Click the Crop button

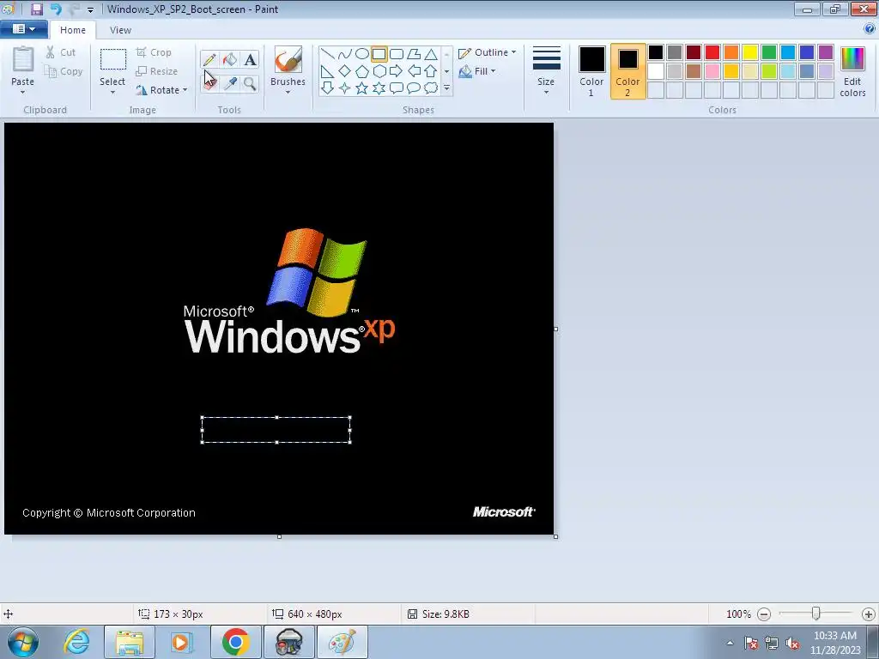pos(154,52)
